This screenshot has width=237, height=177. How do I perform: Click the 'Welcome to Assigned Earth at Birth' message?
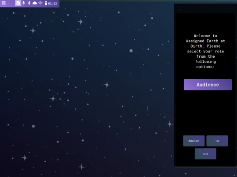pyautogui.click(x=205, y=51)
